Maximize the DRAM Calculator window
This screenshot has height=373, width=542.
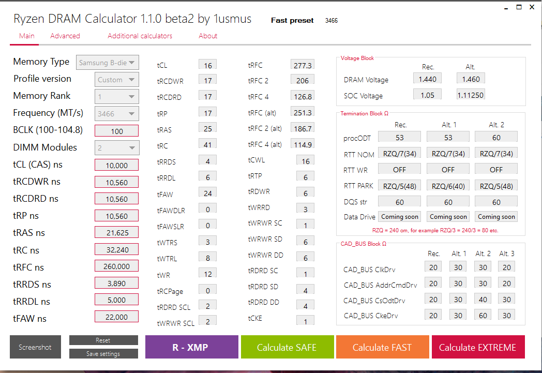click(x=519, y=7)
